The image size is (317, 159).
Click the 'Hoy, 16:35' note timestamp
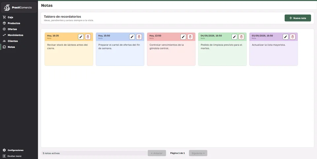pyautogui.click(x=53, y=36)
